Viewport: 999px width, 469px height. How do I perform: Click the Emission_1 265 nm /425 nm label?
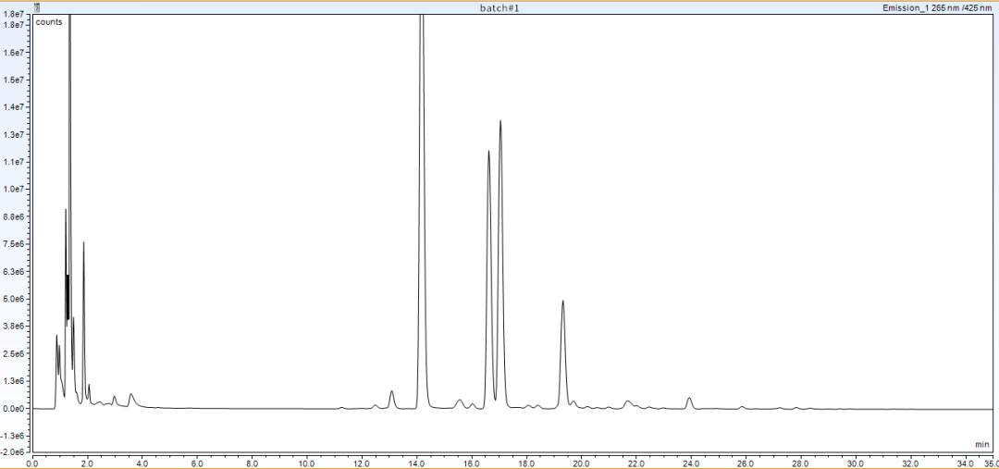[936, 6]
